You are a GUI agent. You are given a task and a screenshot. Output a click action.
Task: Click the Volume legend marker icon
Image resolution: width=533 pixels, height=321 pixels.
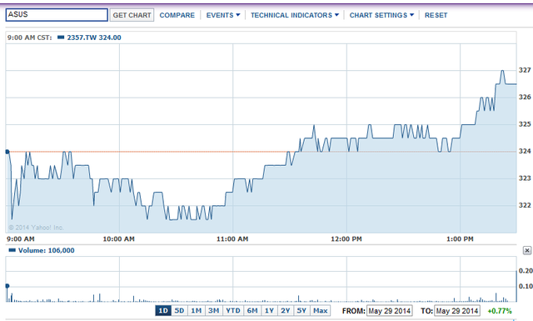(x=12, y=250)
